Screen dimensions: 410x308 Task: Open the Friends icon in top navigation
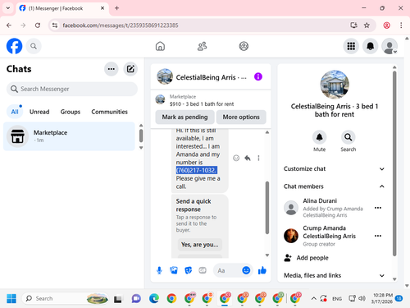pyautogui.click(x=203, y=46)
